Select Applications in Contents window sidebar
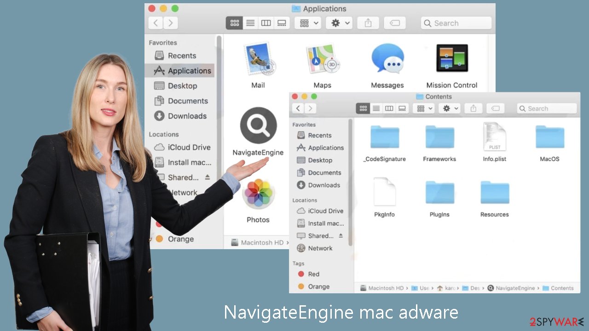589x331 pixels. point(326,148)
